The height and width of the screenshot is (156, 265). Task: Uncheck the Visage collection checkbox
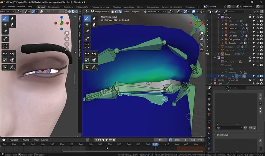click(x=250, y=17)
